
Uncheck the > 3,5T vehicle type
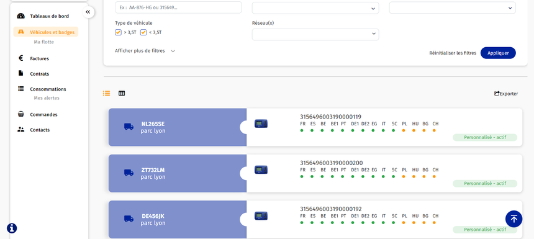coord(118,32)
